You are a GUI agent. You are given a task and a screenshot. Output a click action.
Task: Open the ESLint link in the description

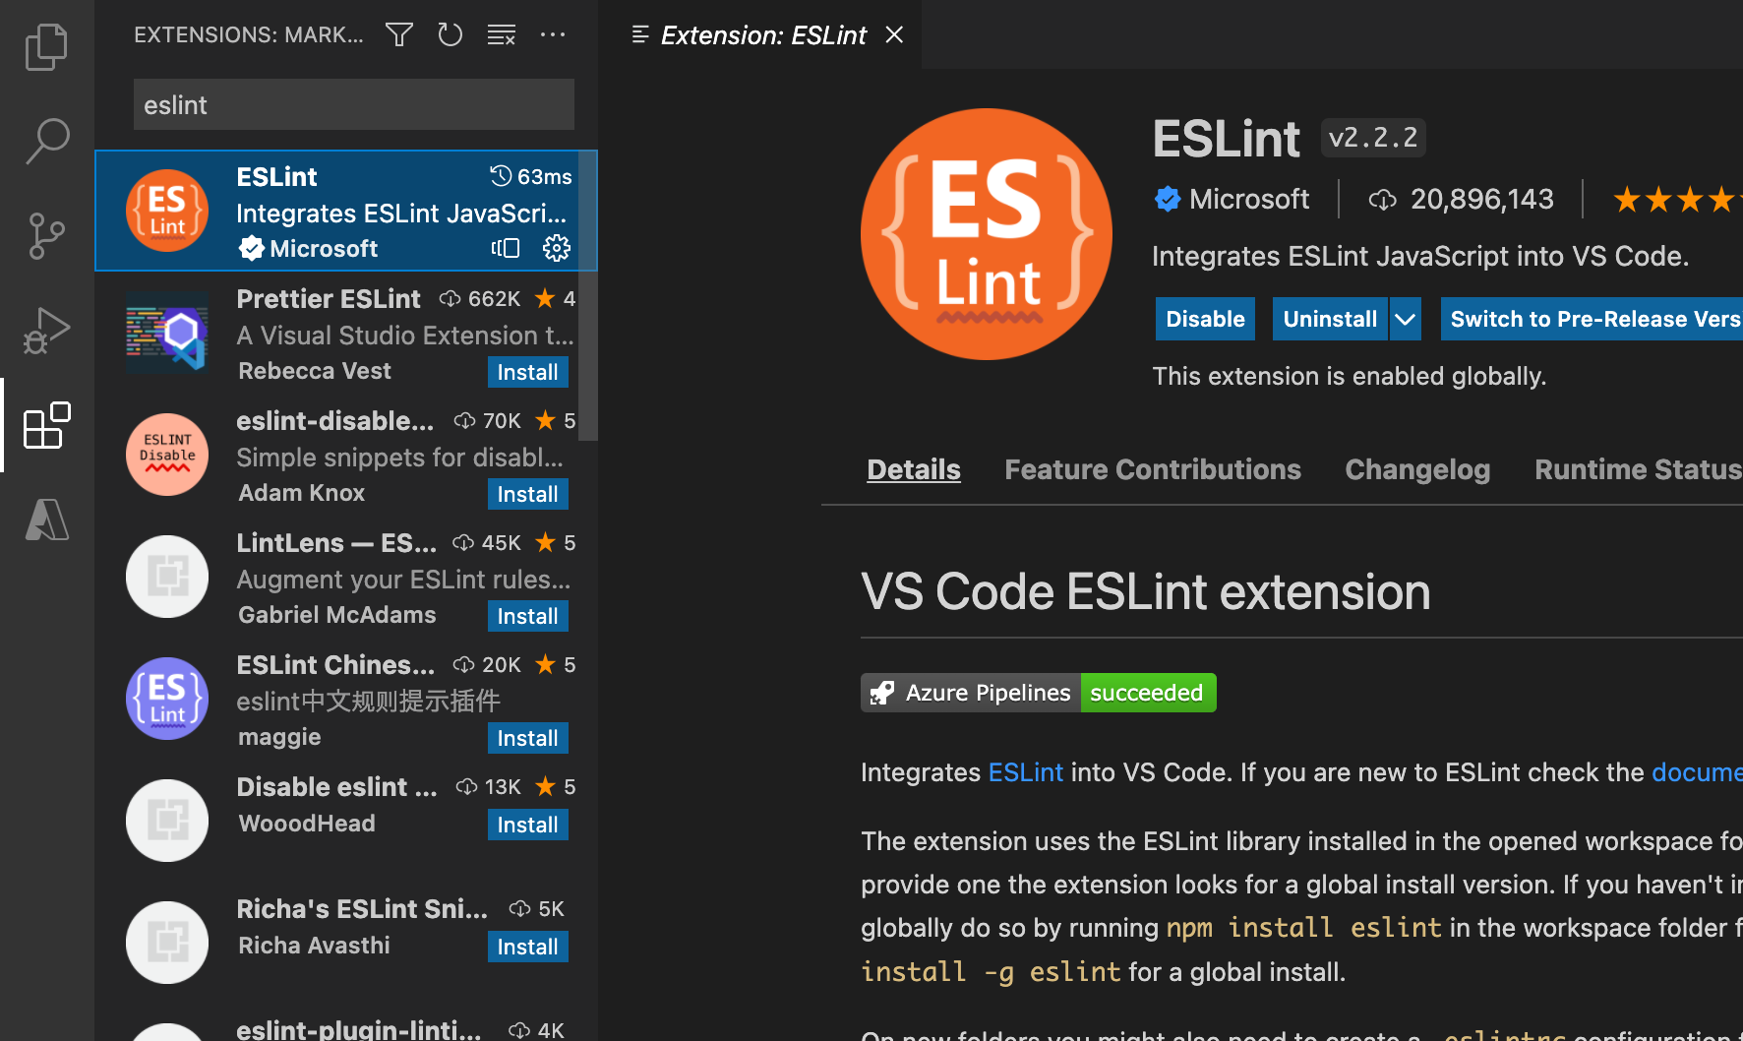coord(1025,772)
